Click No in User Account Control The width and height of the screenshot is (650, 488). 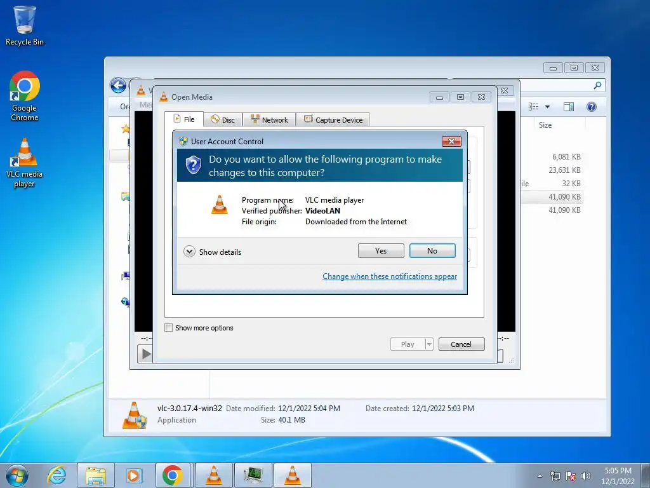pyautogui.click(x=432, y=250)
